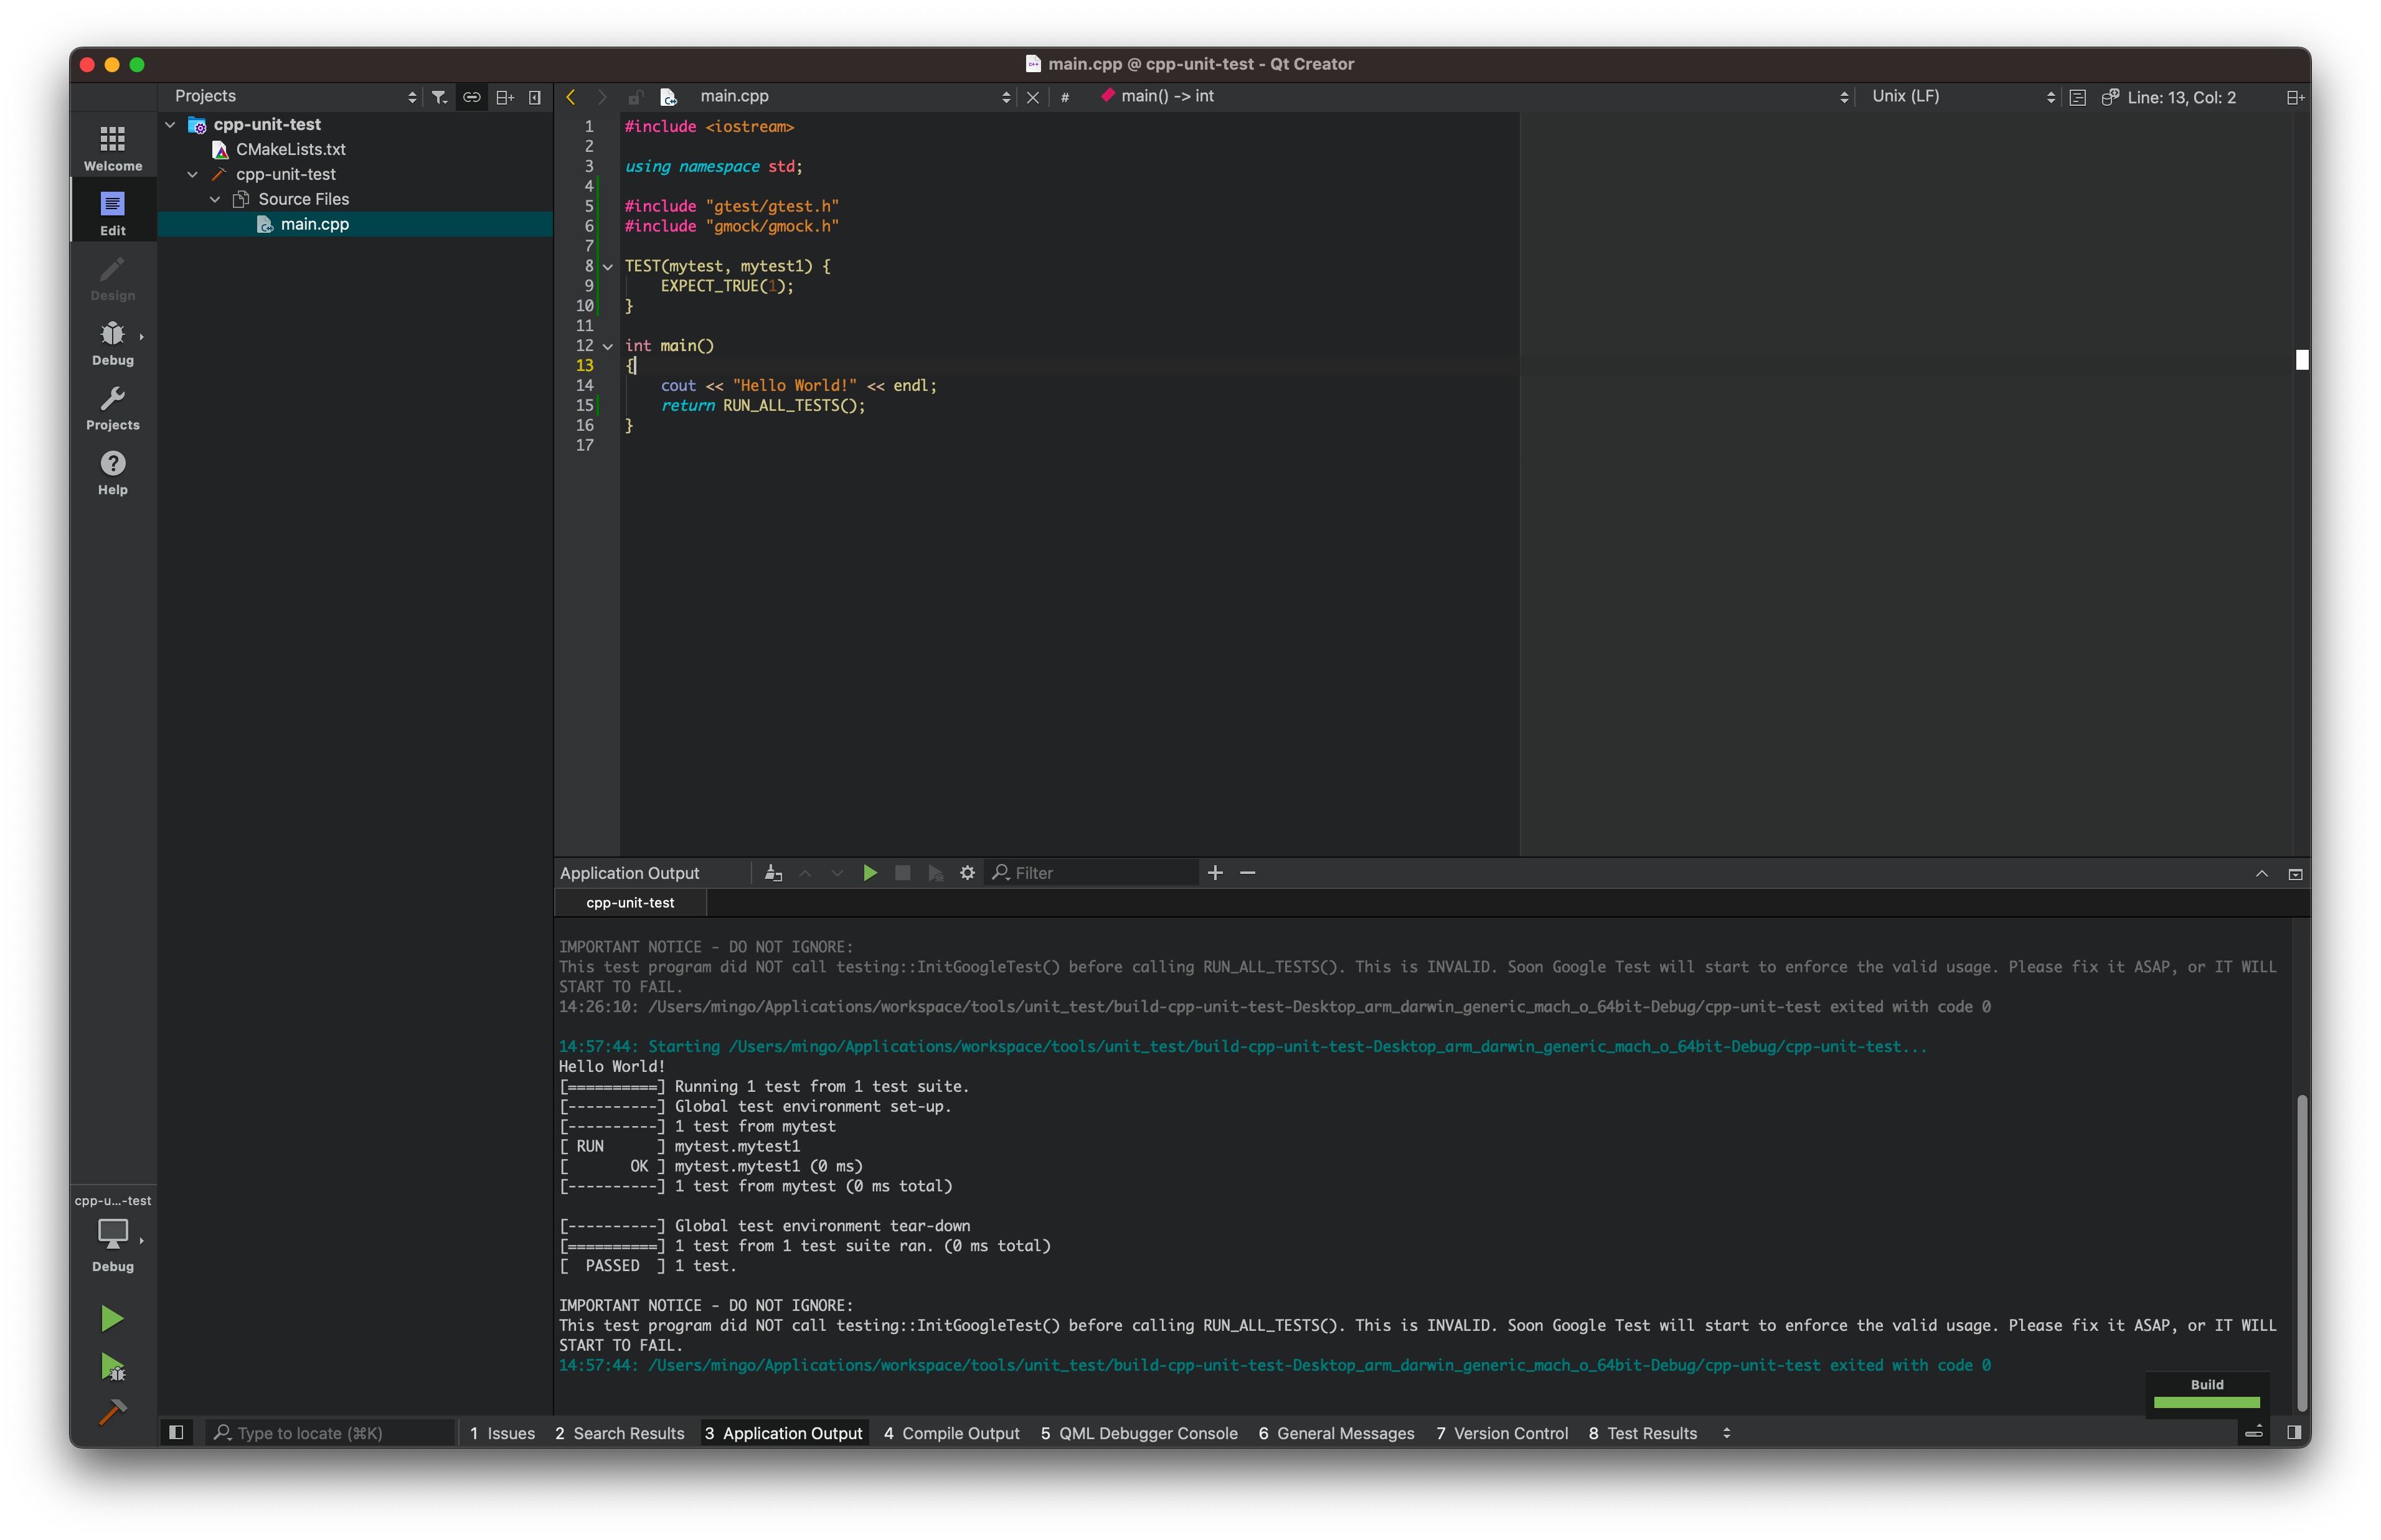Click the preprocessor directives # button

[1065, 97]
